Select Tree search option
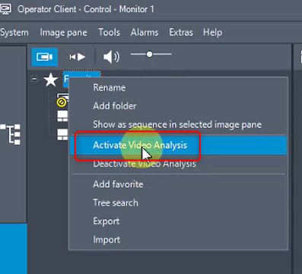This screenshot has height=274, width=302. [x=179, y=202]
